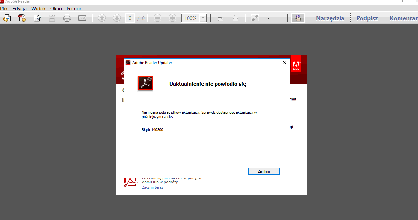The image size is (418, 220).
Task: Open the zoom percentage dropdown arrow
Action: click(x=203, y=18)
